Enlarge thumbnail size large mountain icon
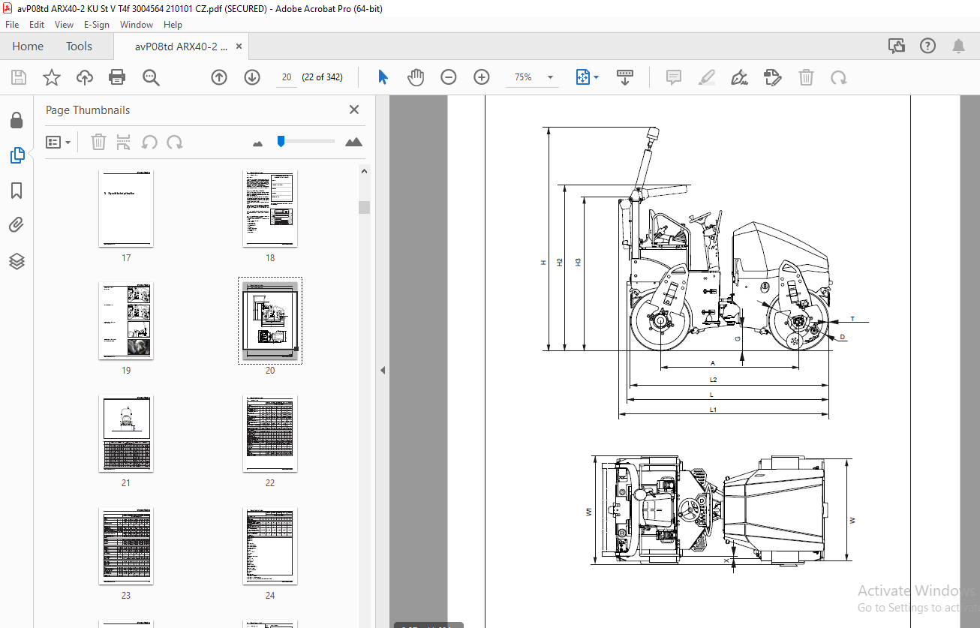 point(353,142)
